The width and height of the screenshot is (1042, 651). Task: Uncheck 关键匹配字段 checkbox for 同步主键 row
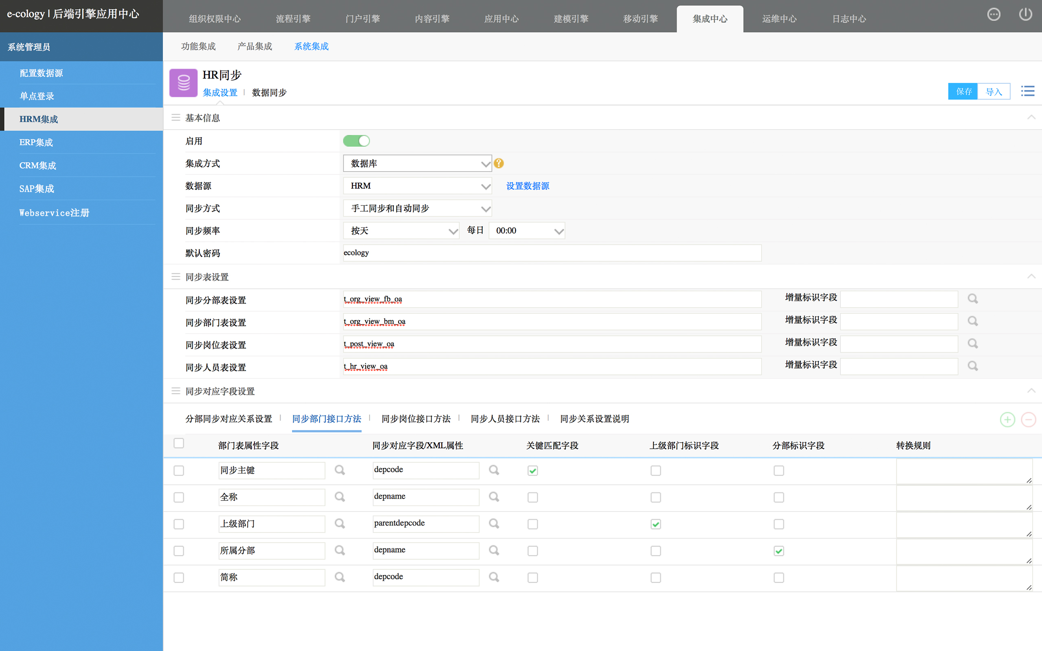click(533, 471)
